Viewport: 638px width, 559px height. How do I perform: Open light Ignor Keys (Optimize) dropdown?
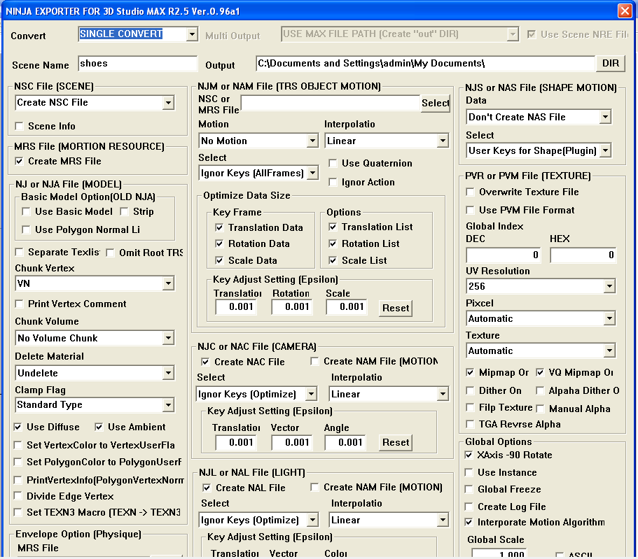tap(258, 520)
